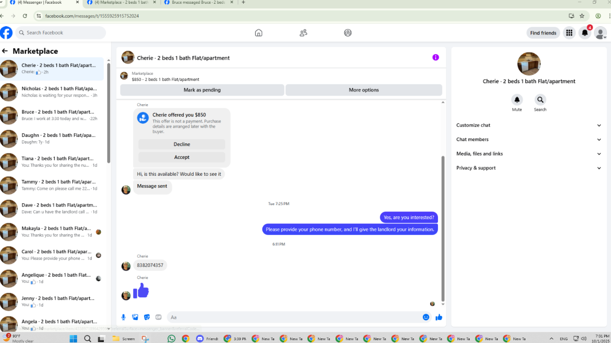Open the Angelique conversation
Screen dimensions: 611x343
[x=52, y=279]
